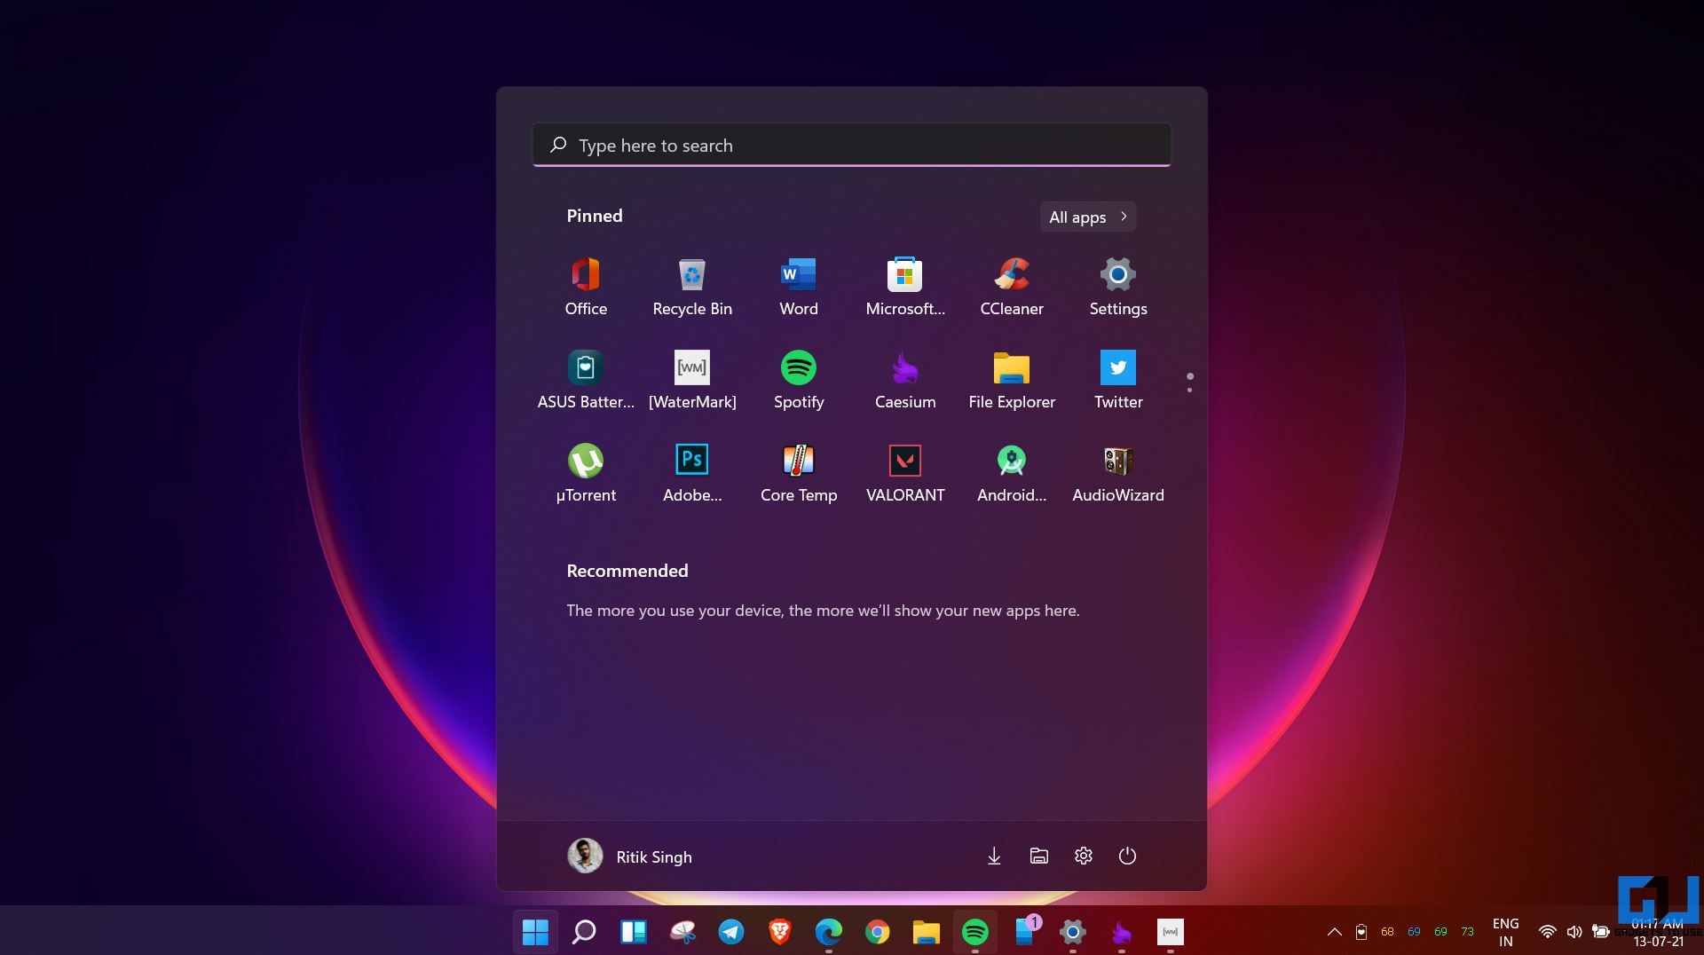
Task: Click the Start button on the taskbar
Action: [535, 932]
